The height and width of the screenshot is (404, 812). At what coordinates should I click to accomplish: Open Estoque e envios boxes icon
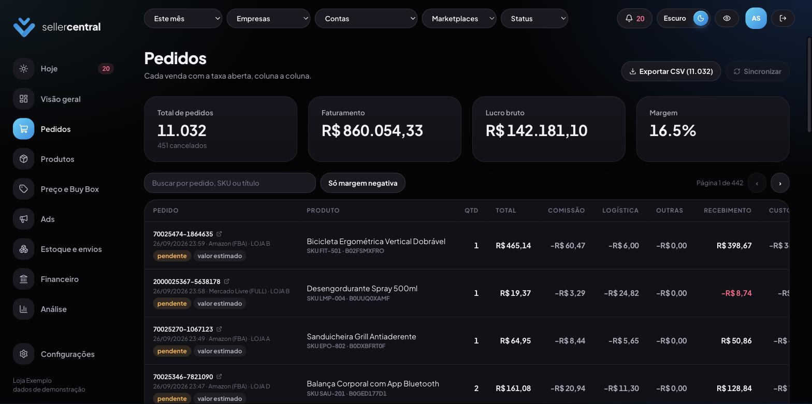[x=23, y=249]
